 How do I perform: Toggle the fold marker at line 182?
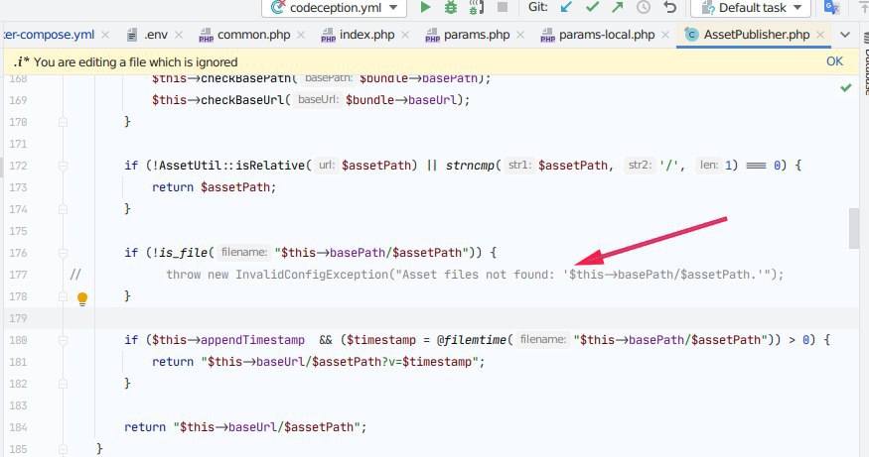(x=64, y=384)
